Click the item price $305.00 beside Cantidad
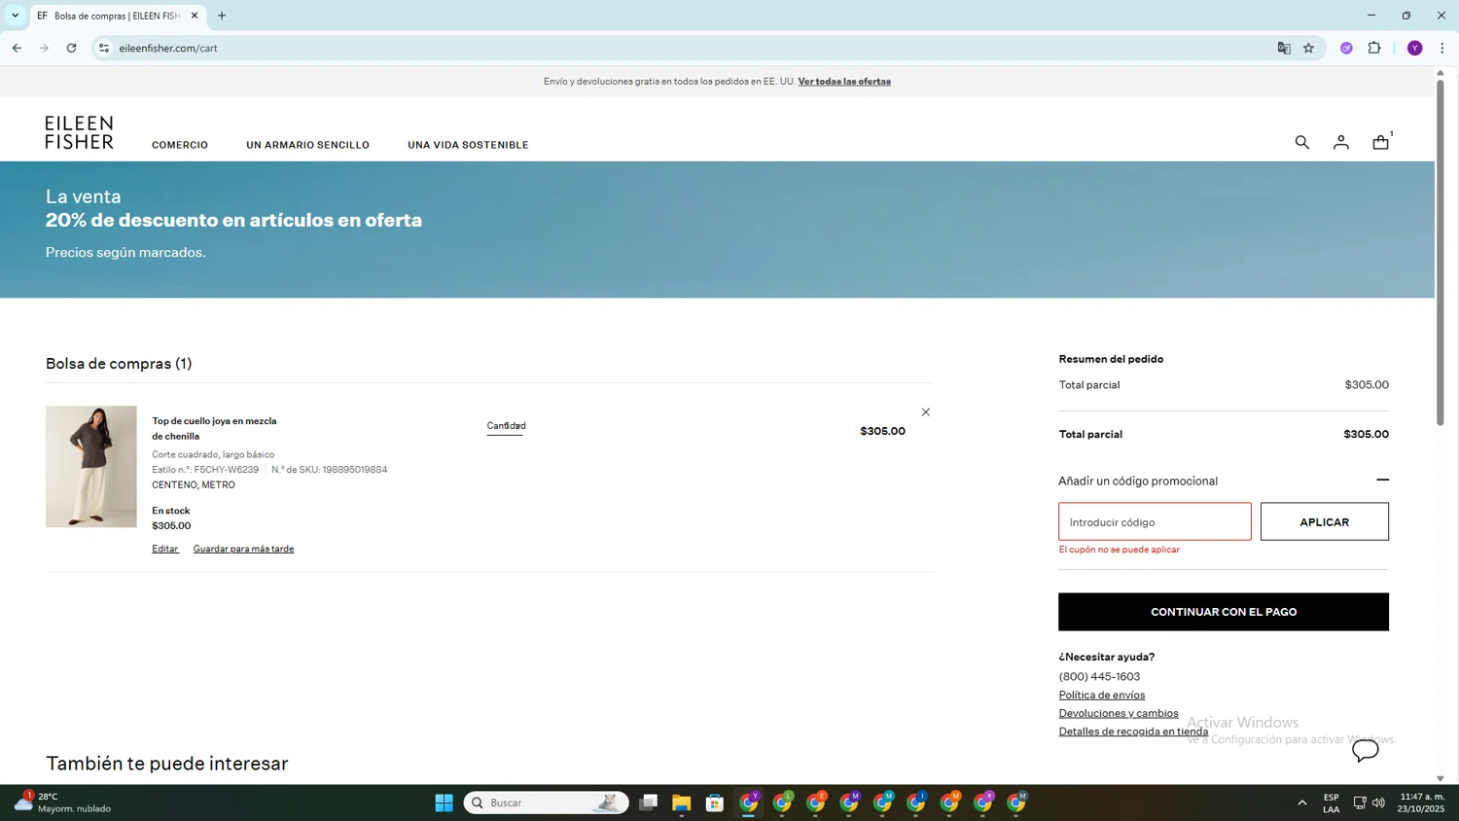 click(882, 431)
